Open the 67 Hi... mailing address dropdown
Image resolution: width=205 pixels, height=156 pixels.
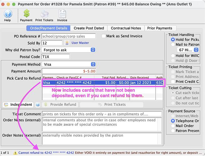(188, 50)
